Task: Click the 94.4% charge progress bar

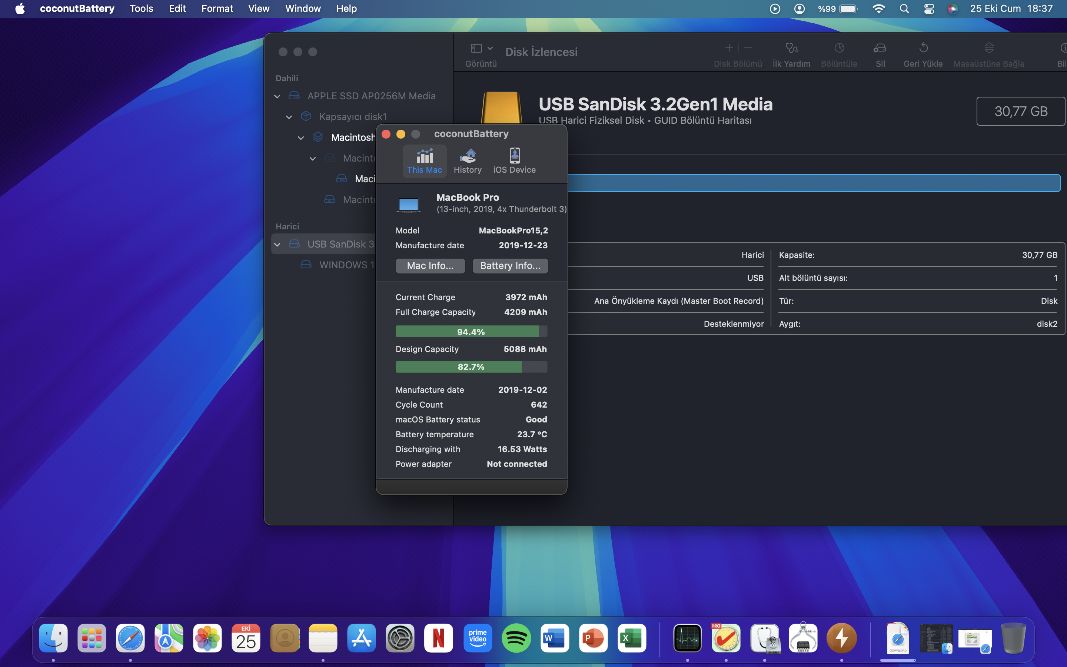Action: [x=471, y=331]
